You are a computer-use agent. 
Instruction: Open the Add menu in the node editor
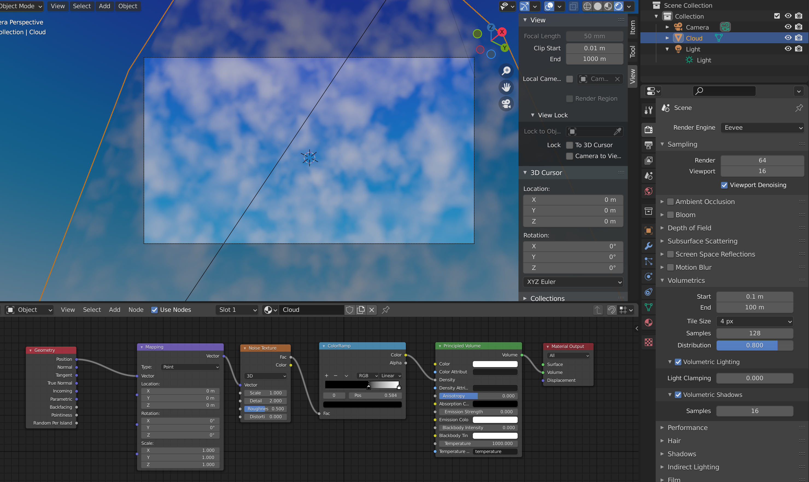(x=115, y=310)
